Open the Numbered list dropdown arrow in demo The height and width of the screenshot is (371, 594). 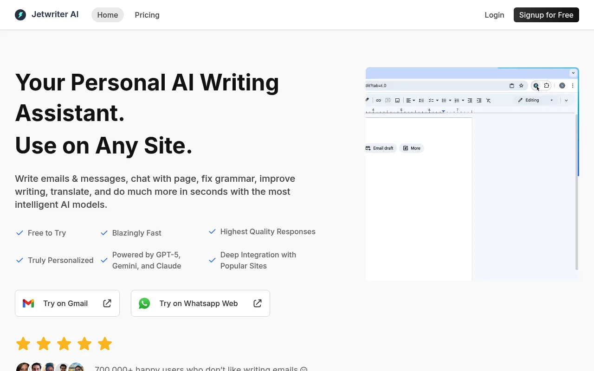click(x=463, y=100)
